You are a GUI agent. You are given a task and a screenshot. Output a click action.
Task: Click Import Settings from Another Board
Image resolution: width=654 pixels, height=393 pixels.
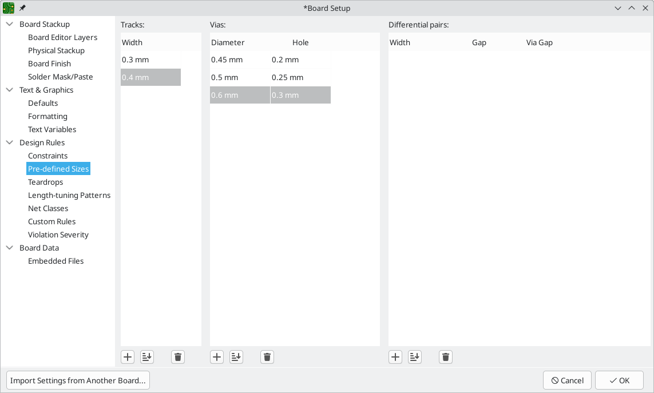pyautogui.click(x=78, y=380)
